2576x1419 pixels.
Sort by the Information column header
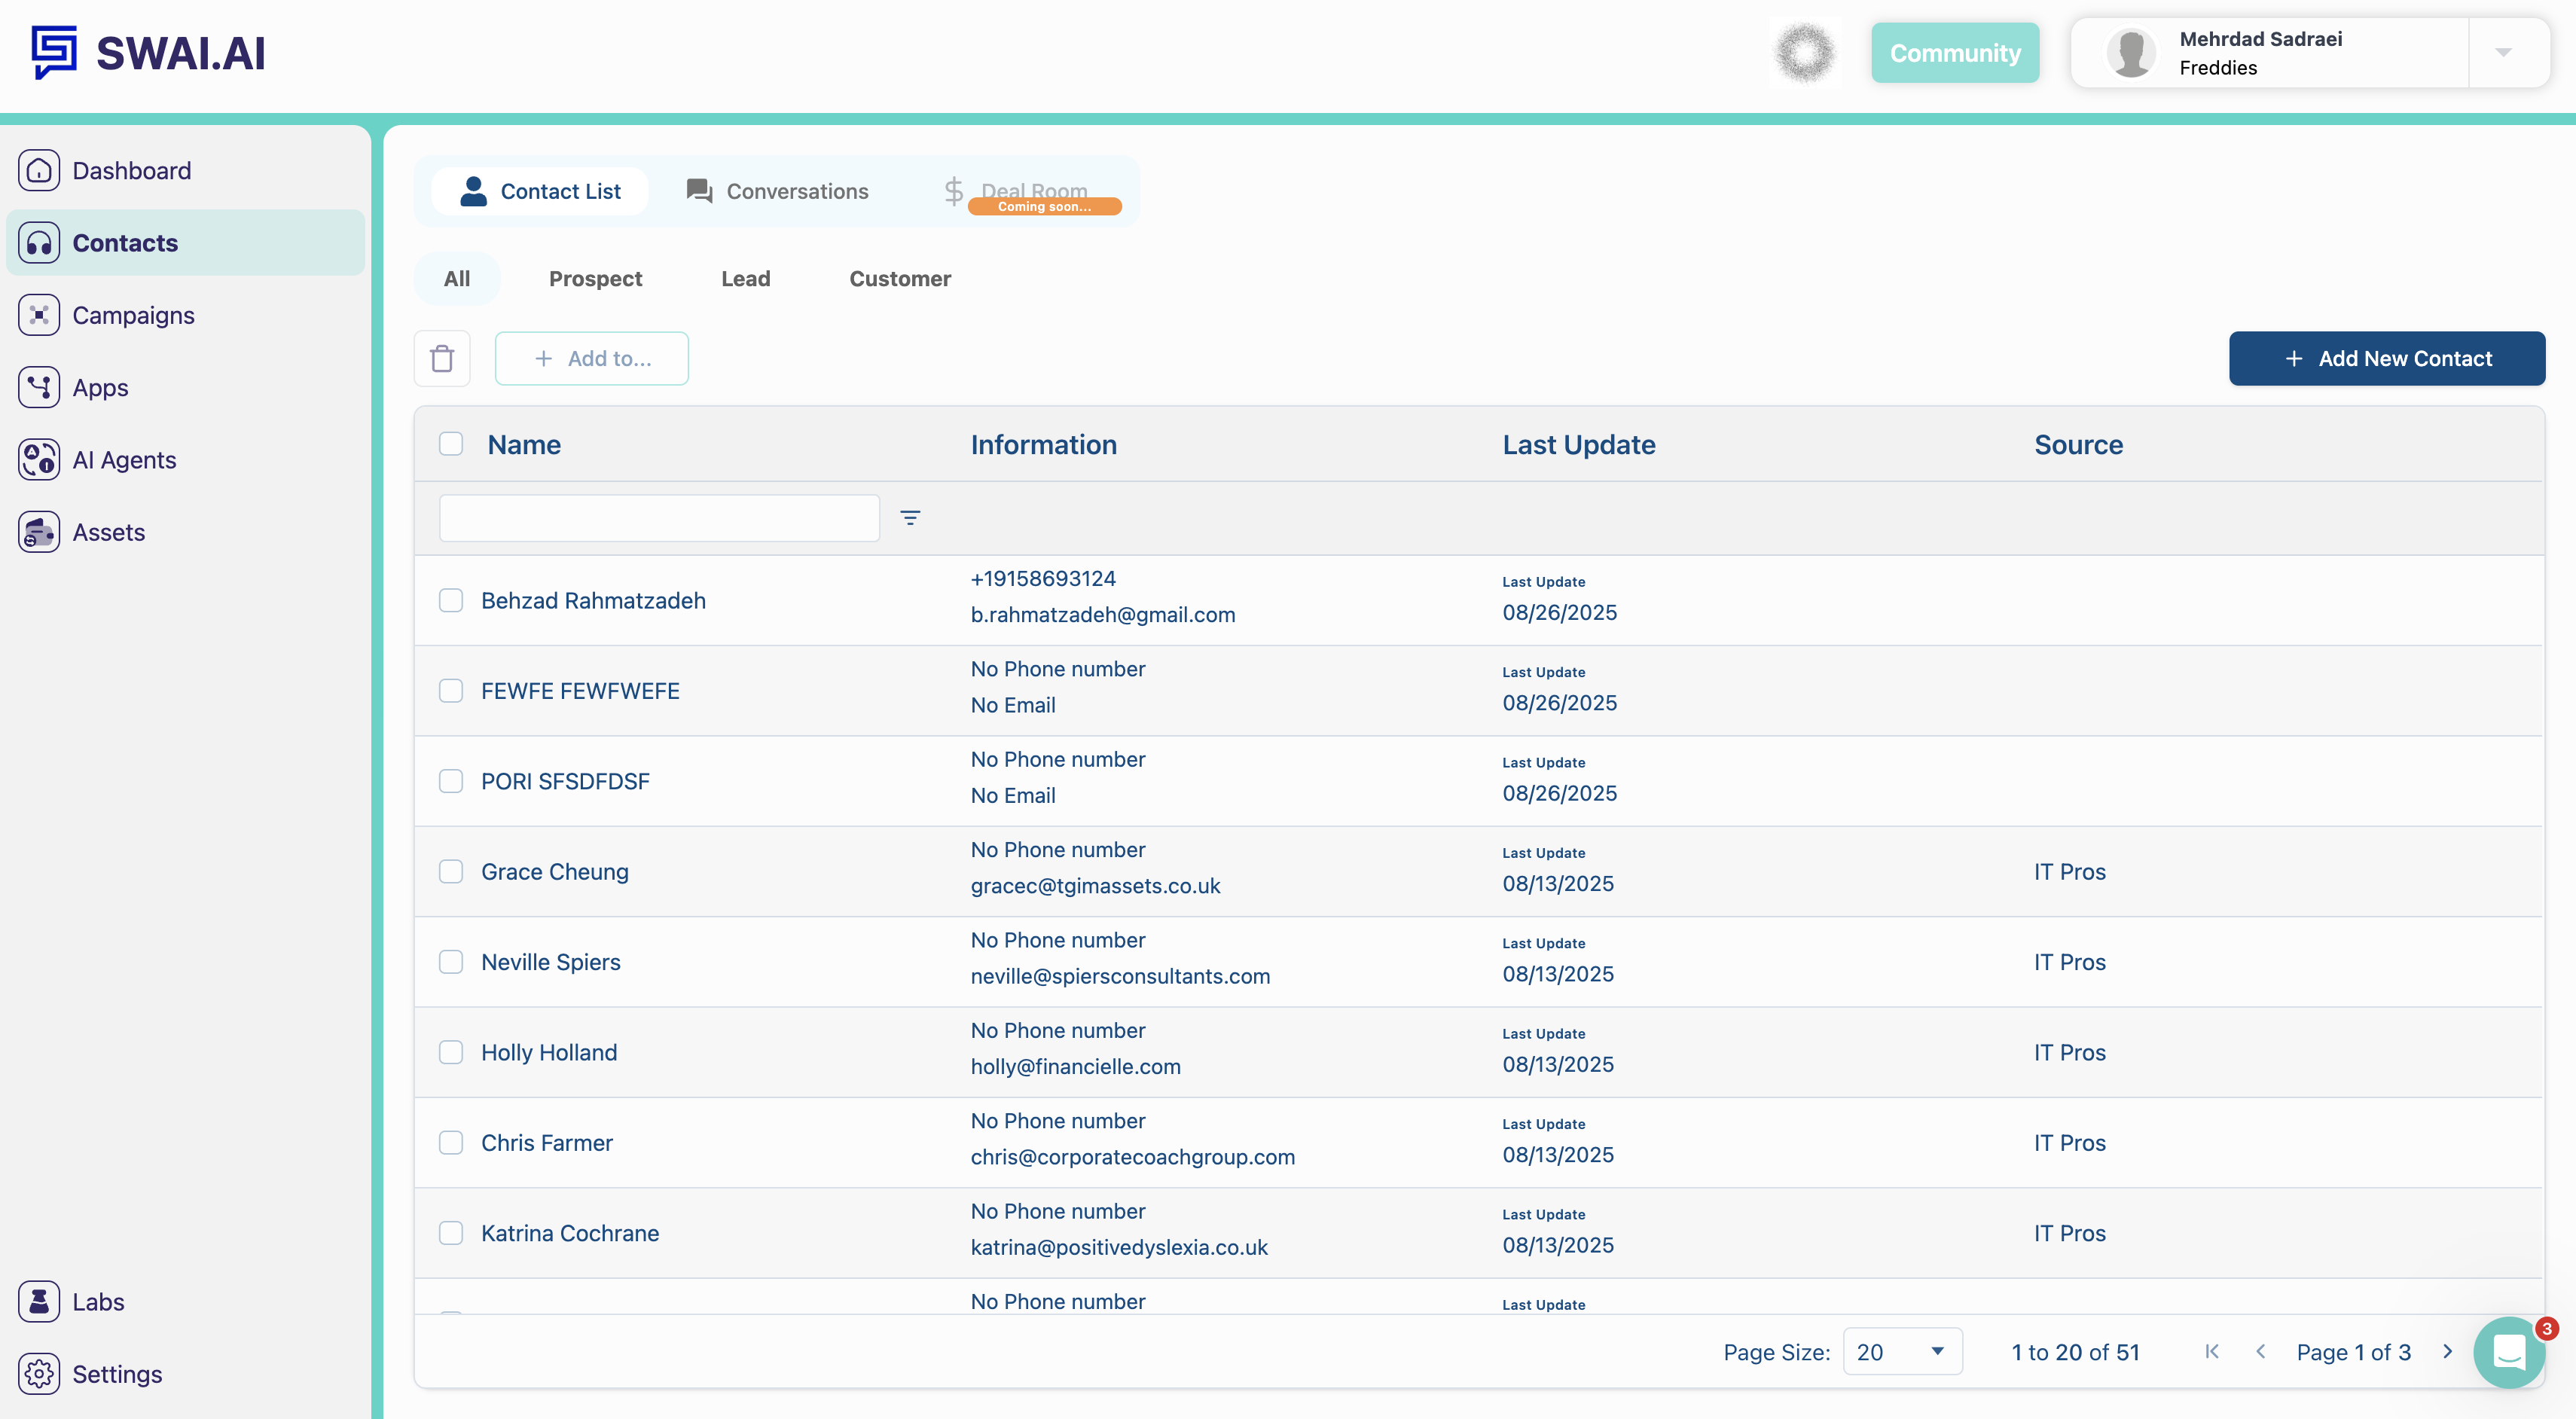[x=1044, y=445]
